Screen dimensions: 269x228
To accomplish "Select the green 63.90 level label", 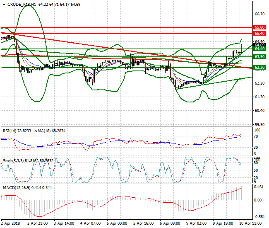I will coord(259,56).
